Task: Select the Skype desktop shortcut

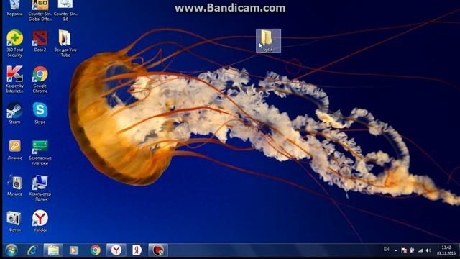Action: [40, 113]
